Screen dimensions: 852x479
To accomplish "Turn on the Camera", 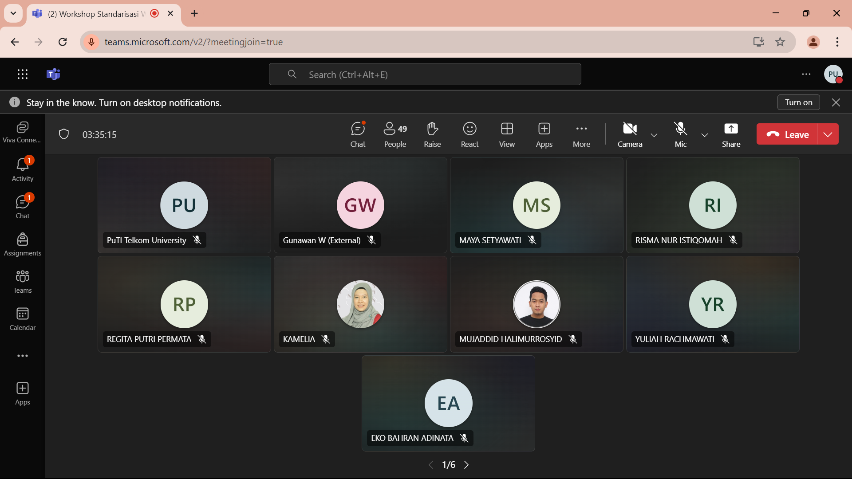I will (x=630, y=134).
